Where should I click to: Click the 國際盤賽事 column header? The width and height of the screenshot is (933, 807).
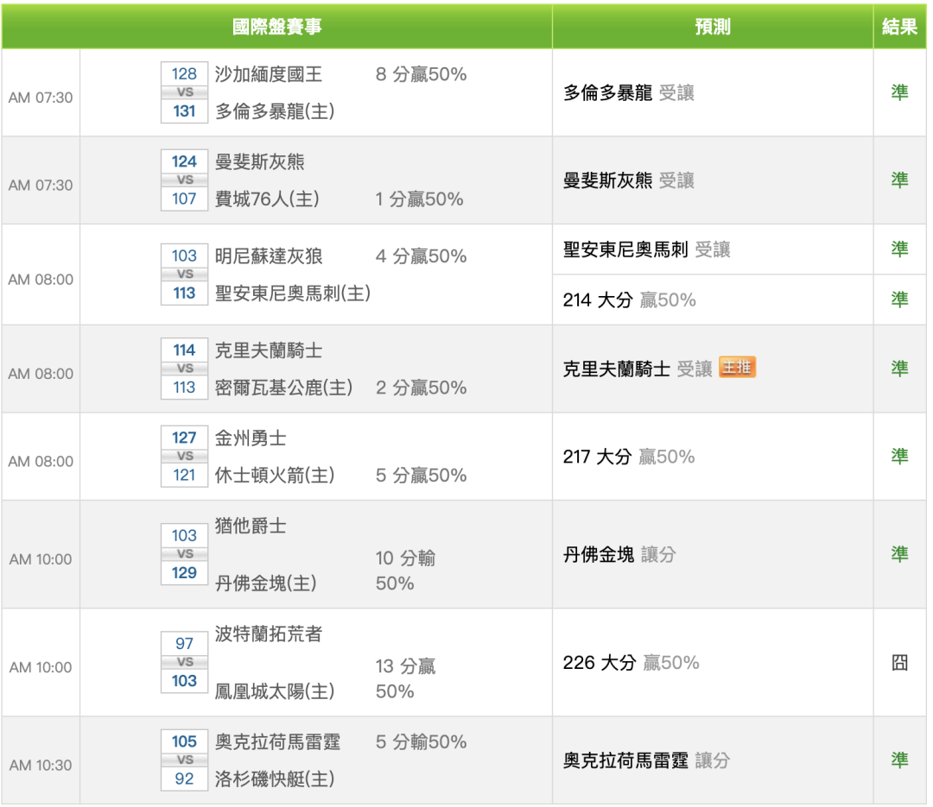[x=276, y=27]
